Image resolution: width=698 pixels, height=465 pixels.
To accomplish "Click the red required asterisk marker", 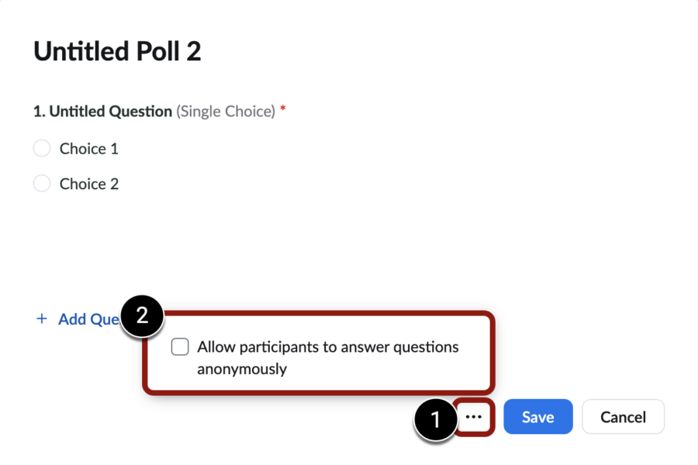I will click(282, 111).
